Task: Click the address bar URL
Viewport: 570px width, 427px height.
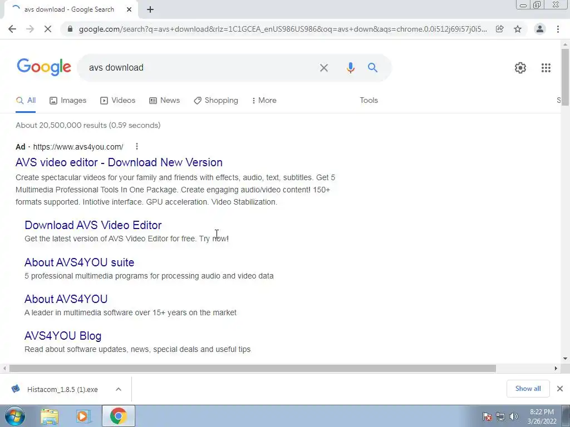Action: click(x=282, y=29)
